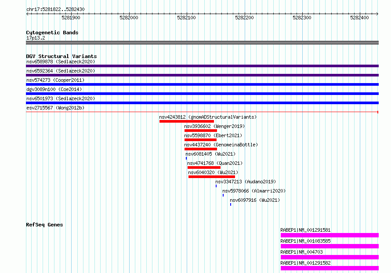Click ruler position 5282100

coord(186,18)
